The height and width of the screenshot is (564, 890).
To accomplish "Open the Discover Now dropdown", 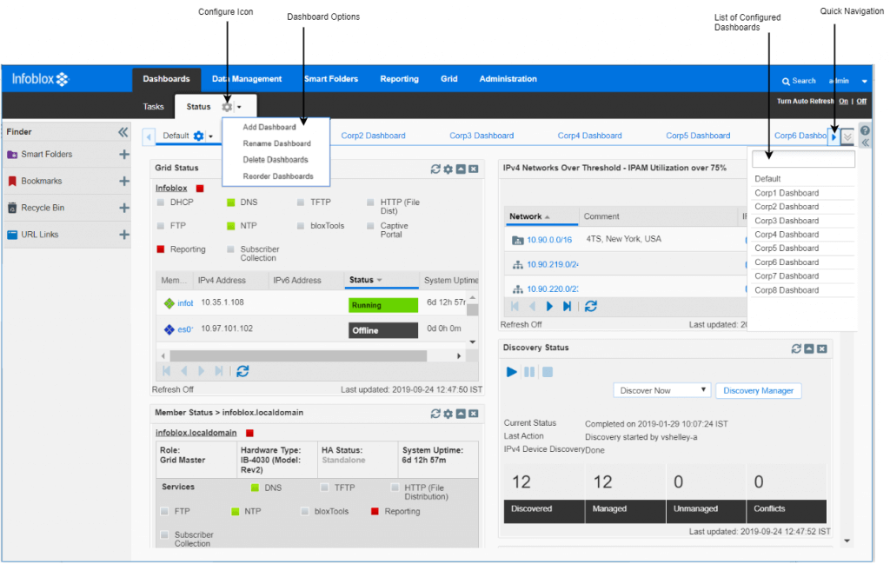I will (661, 390).
